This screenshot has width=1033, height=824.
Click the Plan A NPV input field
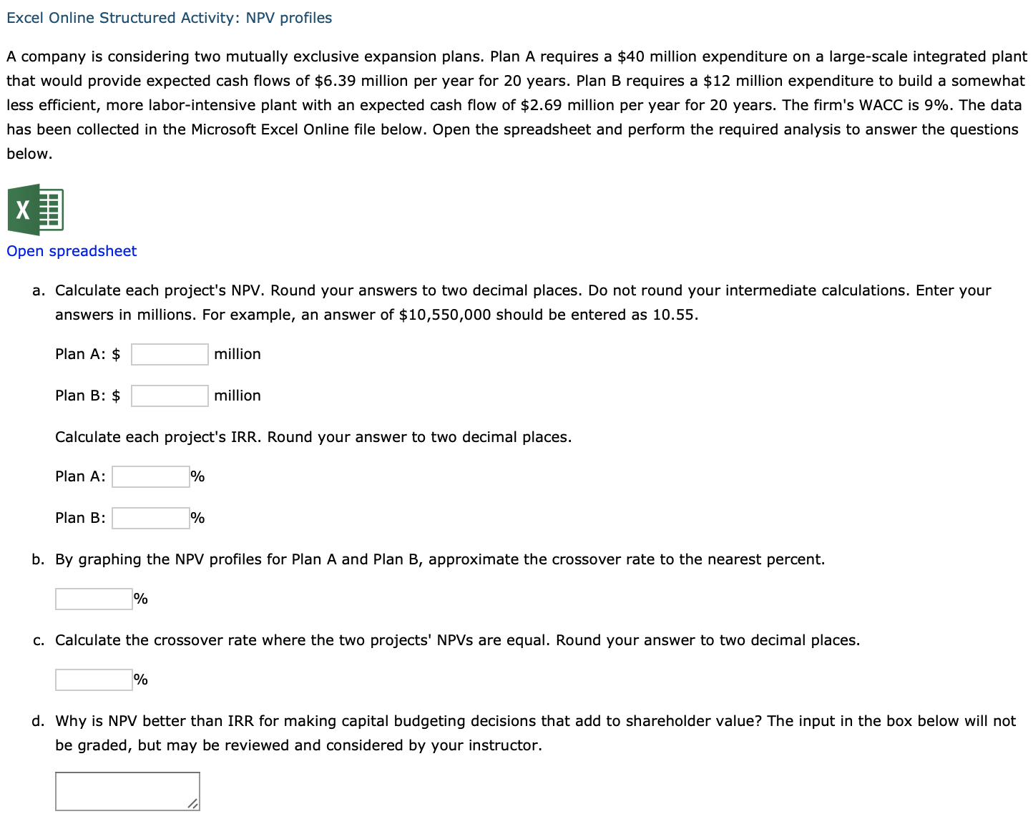coord(169,354)
